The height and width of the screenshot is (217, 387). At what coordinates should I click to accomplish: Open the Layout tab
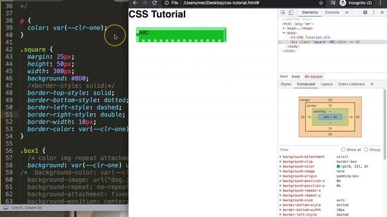coord(327,84)
